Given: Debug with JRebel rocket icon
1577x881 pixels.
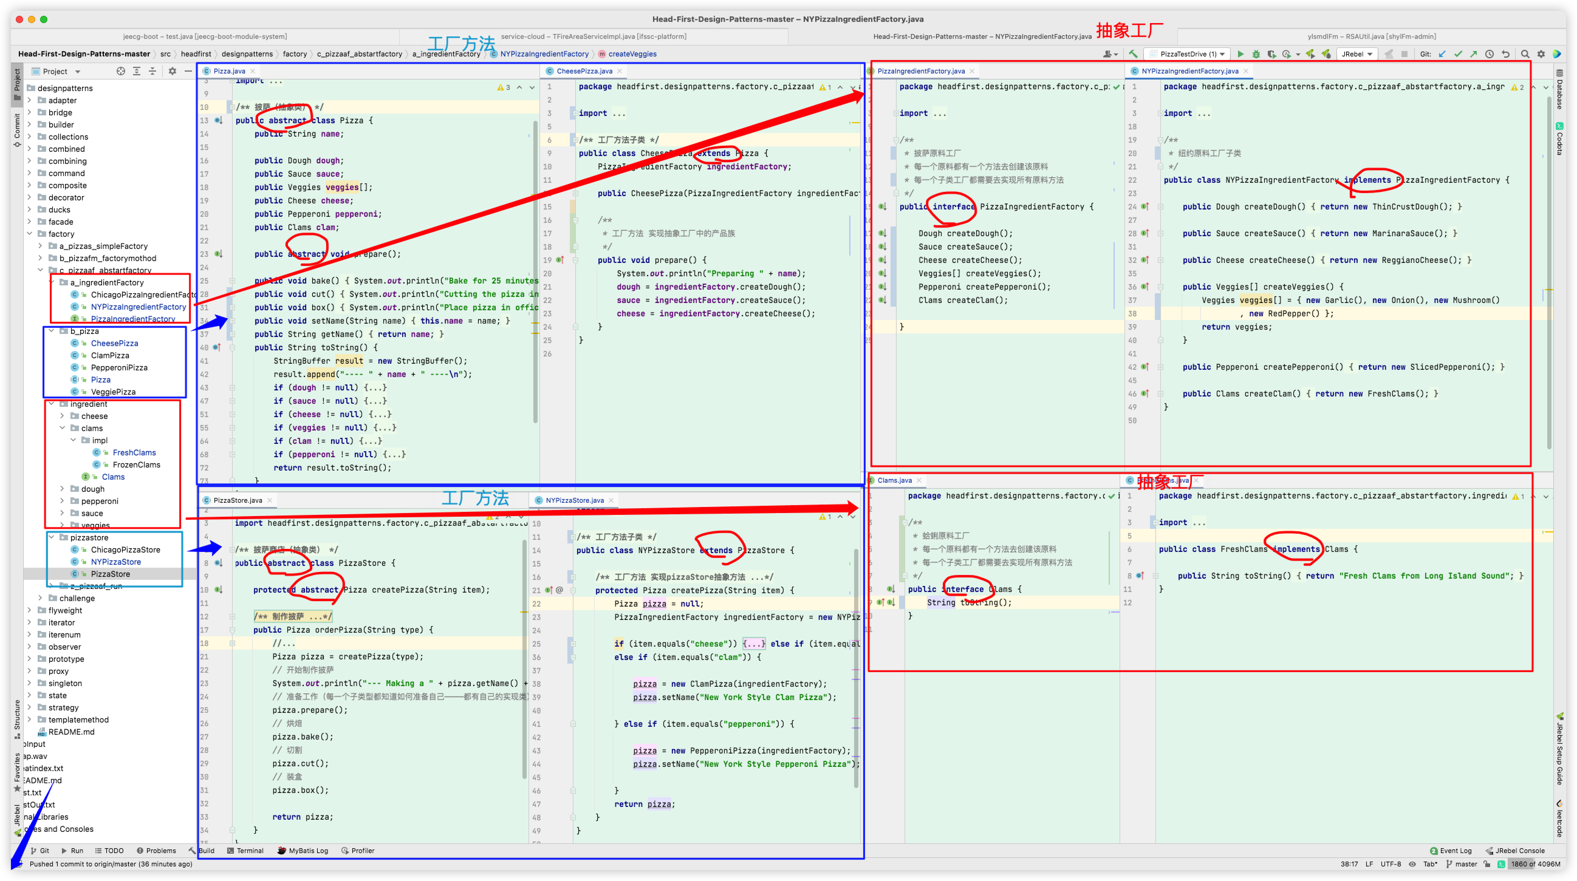Looking at the screenshot, I should pyautogui.click(x=1326, y=54).
